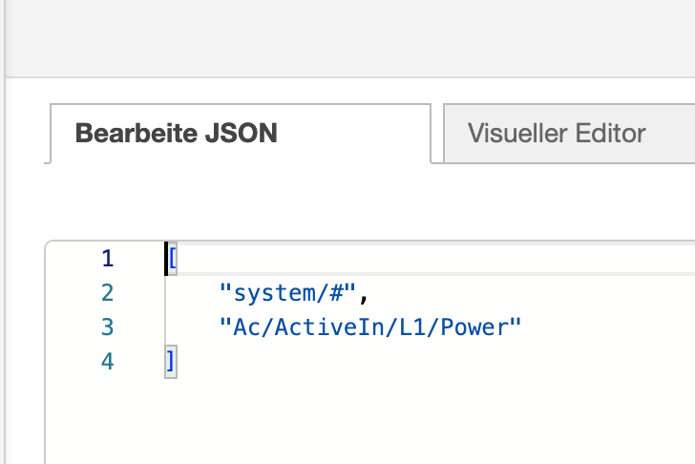The width and height of the screenshot is (695, 464).
Task: Click the blank editor area below line 4
Action: [370, 421]
